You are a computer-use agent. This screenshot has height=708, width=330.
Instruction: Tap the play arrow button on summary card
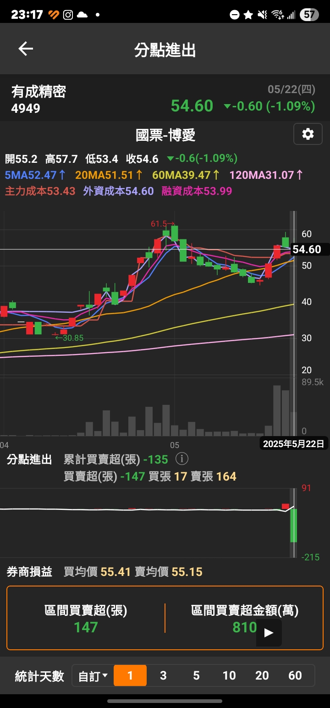[x=269, y=633]
